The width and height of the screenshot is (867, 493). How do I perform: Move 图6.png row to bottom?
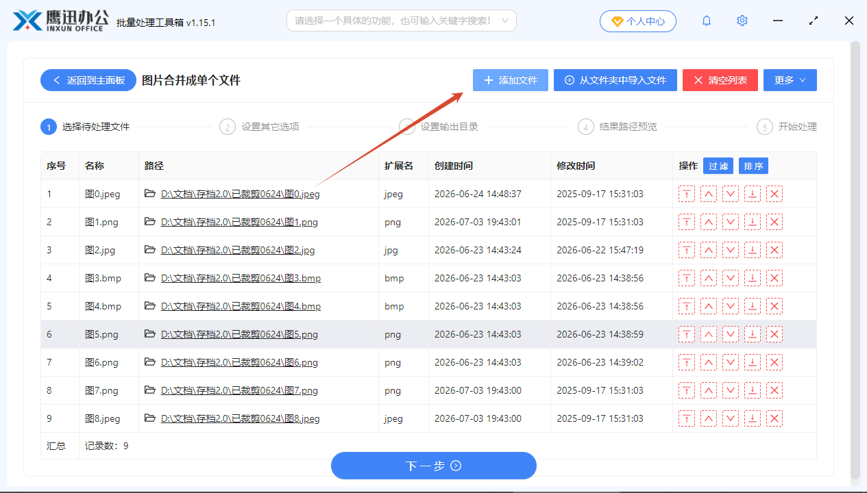tap(753, 362)
